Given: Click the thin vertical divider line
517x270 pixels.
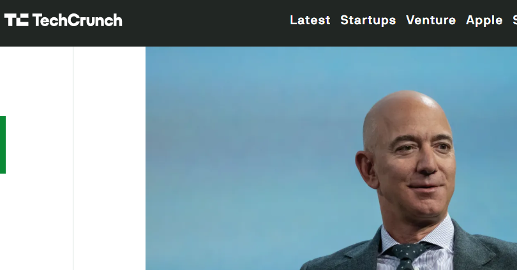Looking at the screenshot, I should pos(73,158).
